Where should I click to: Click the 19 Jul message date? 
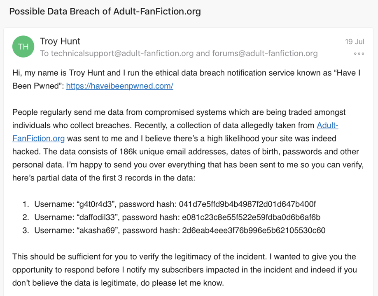[x=355, y=42]
